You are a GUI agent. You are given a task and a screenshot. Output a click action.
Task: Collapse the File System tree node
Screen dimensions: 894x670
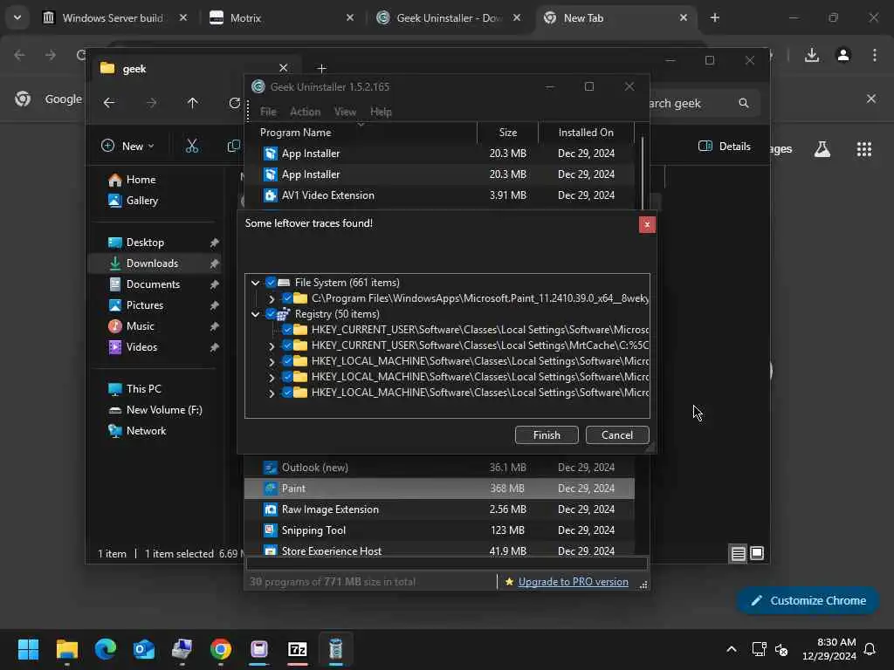[256, 283]
